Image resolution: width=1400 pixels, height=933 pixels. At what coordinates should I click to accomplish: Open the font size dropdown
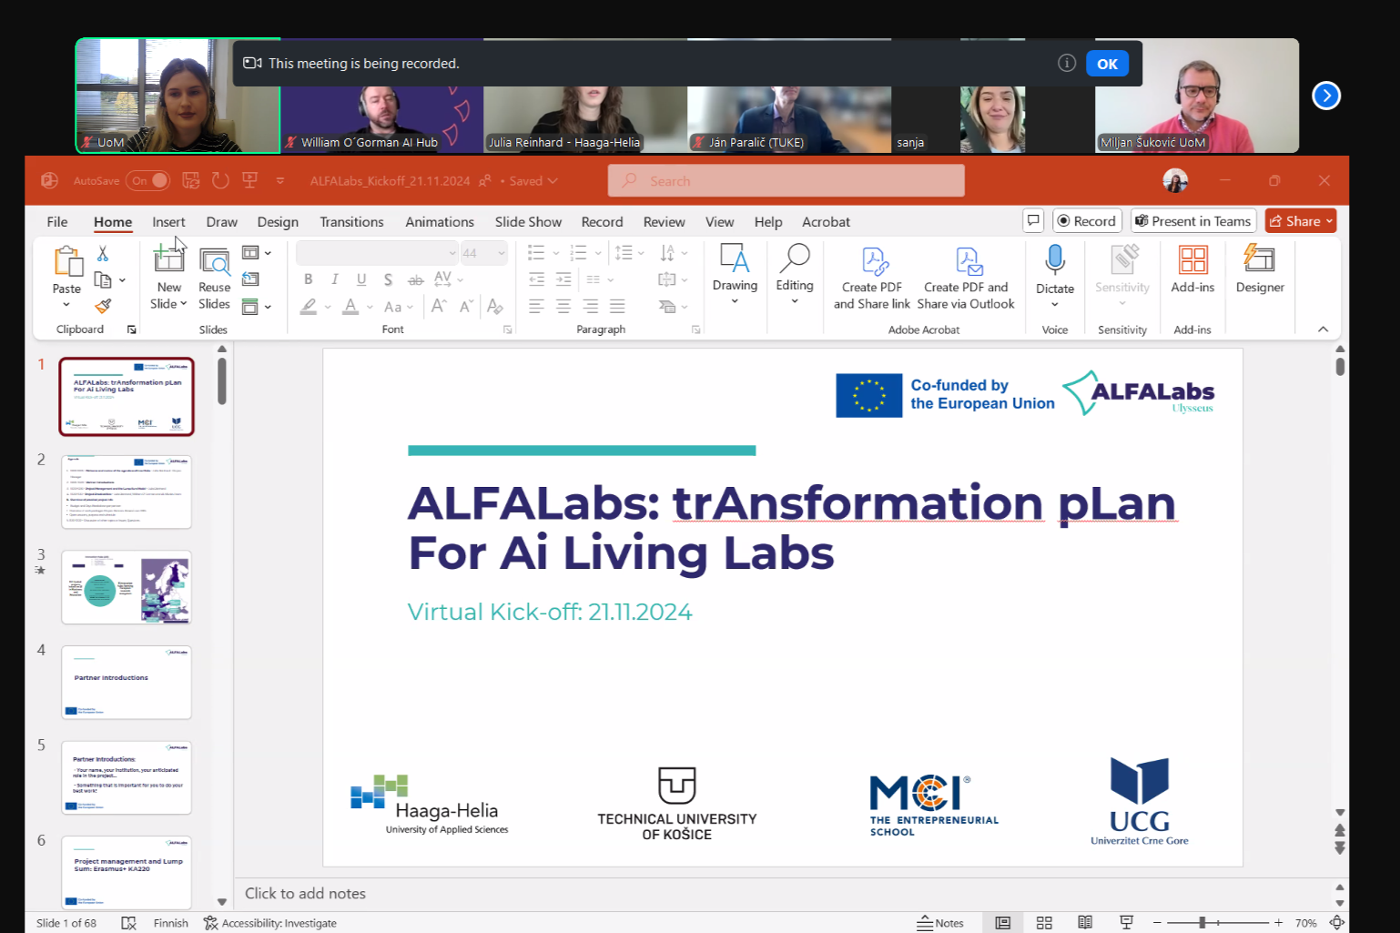point(502,253)
